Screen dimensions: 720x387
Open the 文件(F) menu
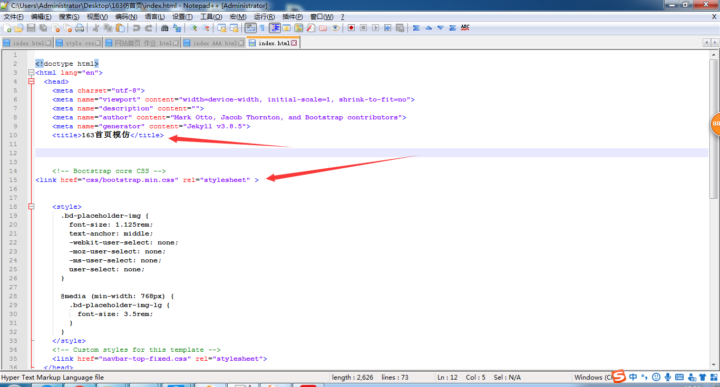click(x=14, y=17)
